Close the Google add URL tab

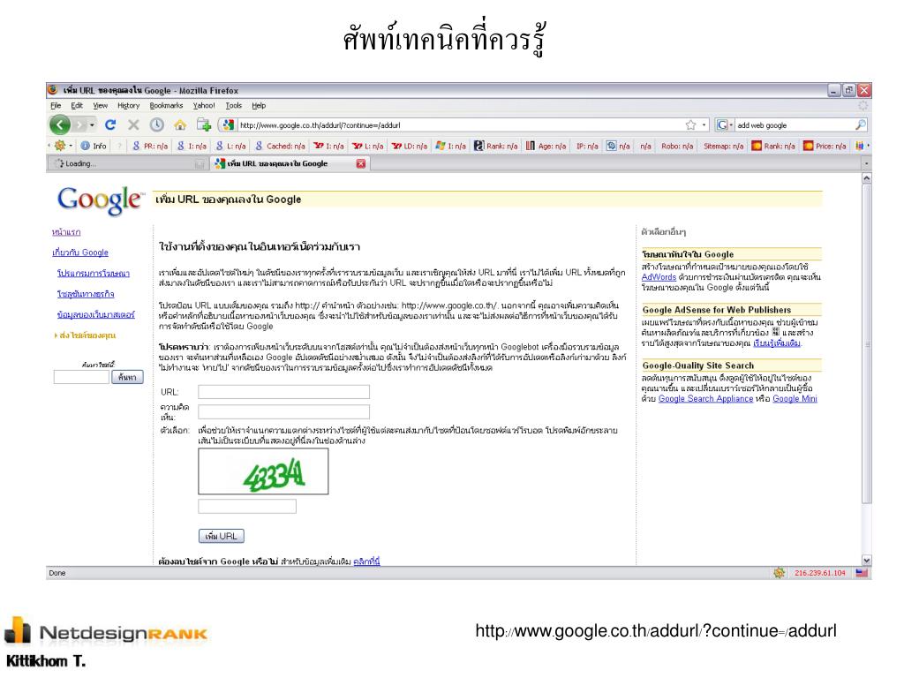[x=361, y=163]
